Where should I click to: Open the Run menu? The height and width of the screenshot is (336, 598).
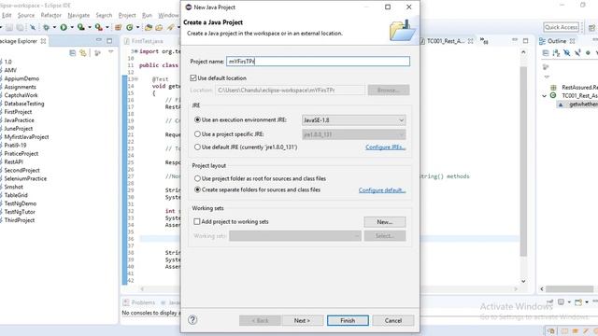147,15
